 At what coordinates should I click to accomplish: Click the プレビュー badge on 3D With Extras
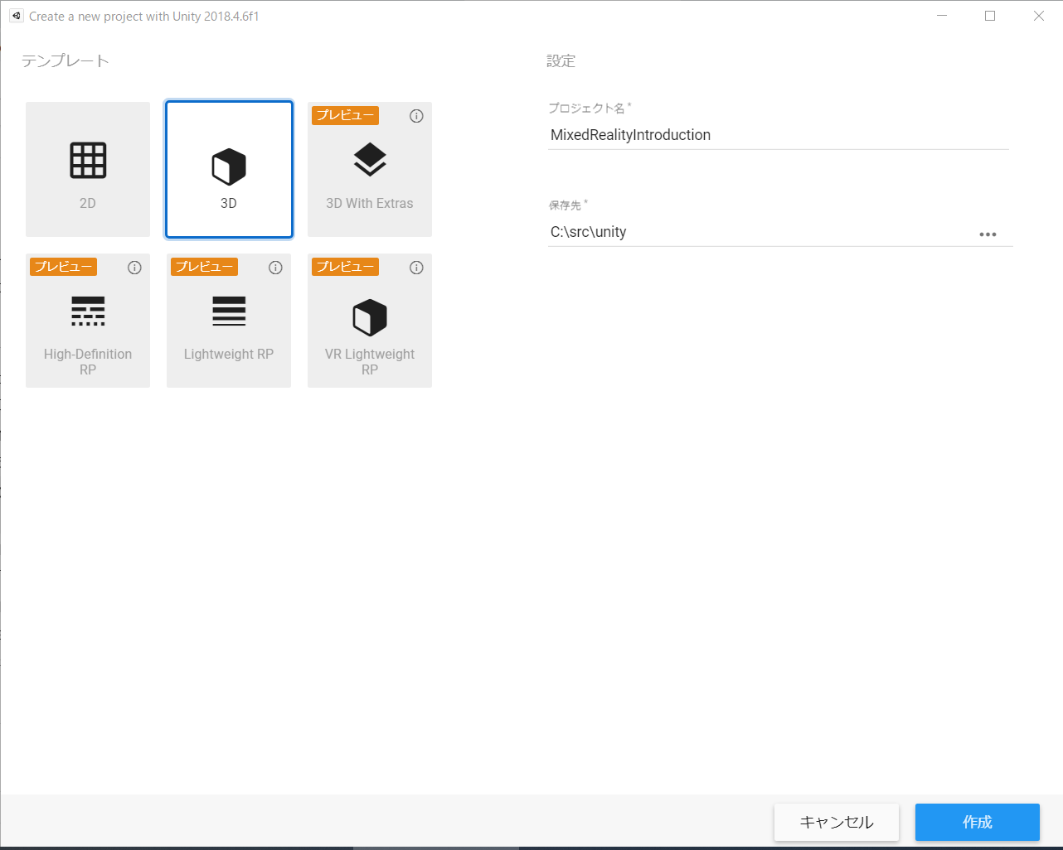(x=344, y=115)
